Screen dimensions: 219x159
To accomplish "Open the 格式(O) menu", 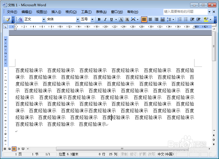I will (x=71, y=12).
